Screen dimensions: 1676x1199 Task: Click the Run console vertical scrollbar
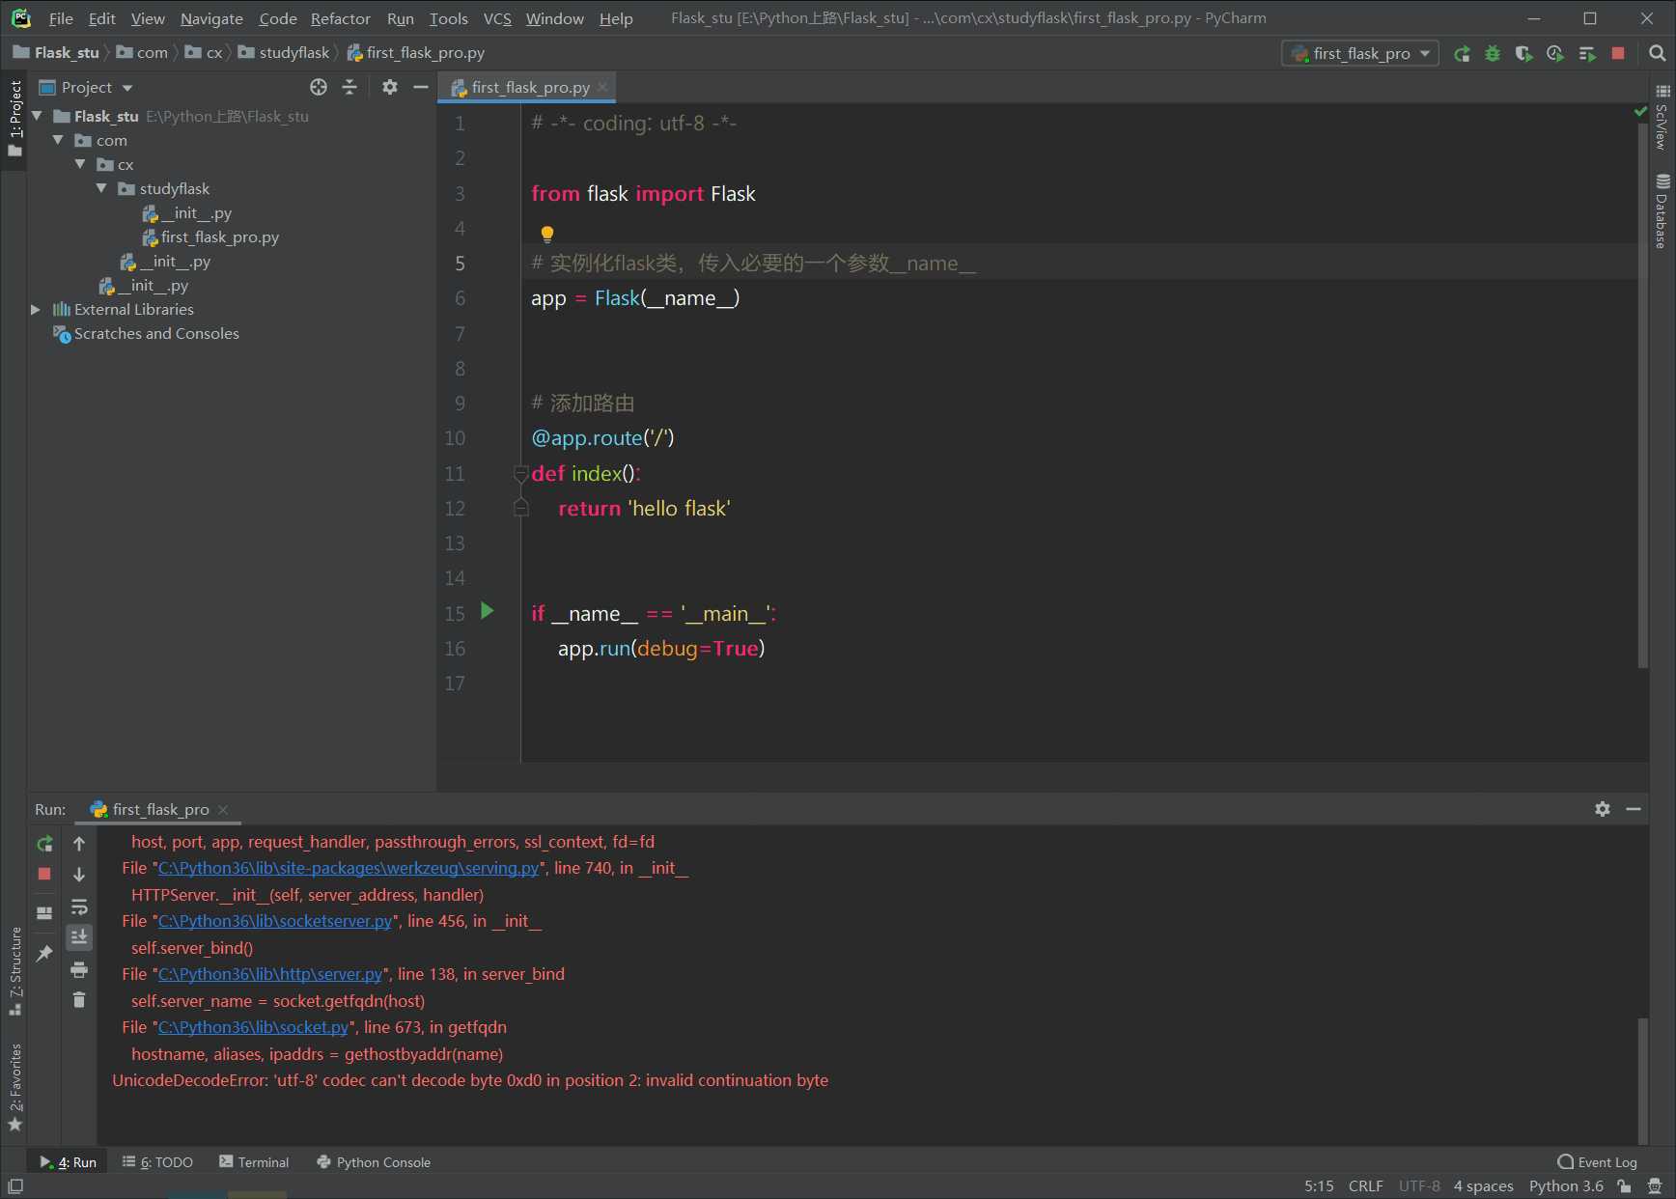point(1642,1080)
